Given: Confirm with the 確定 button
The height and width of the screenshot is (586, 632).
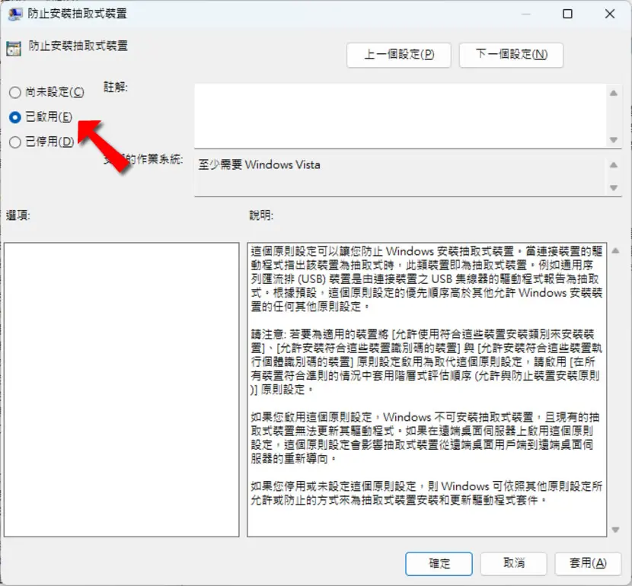Looking at the screenshot, I should (x=439, y=563).
